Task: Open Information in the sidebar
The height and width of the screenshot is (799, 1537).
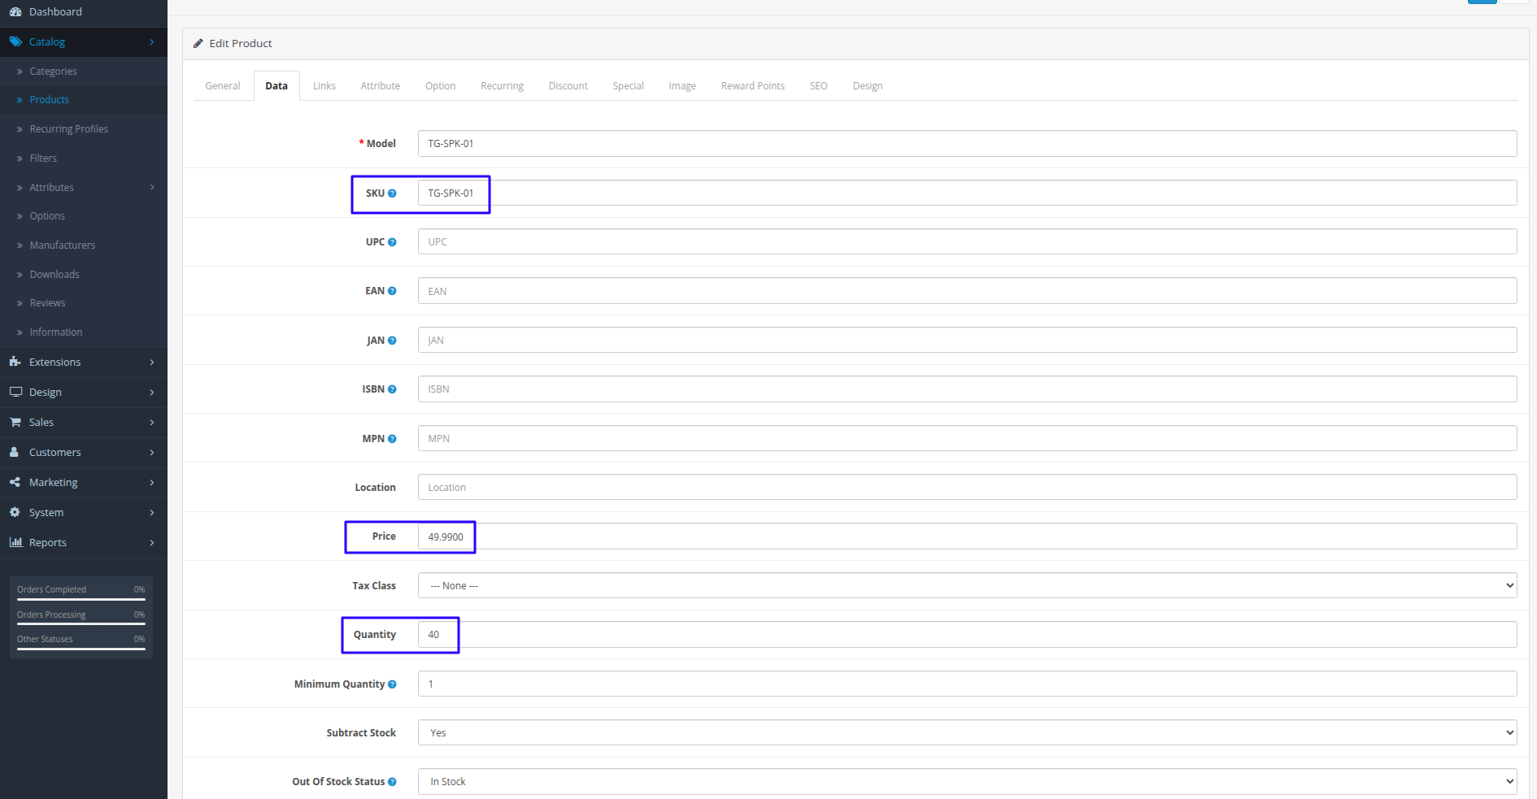Action: point(55,332)
